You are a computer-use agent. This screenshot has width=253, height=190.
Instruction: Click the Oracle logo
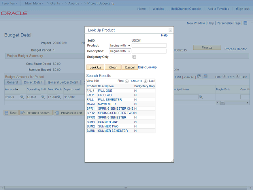14,13
